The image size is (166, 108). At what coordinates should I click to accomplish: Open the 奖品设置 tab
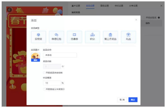click(90, 6)
